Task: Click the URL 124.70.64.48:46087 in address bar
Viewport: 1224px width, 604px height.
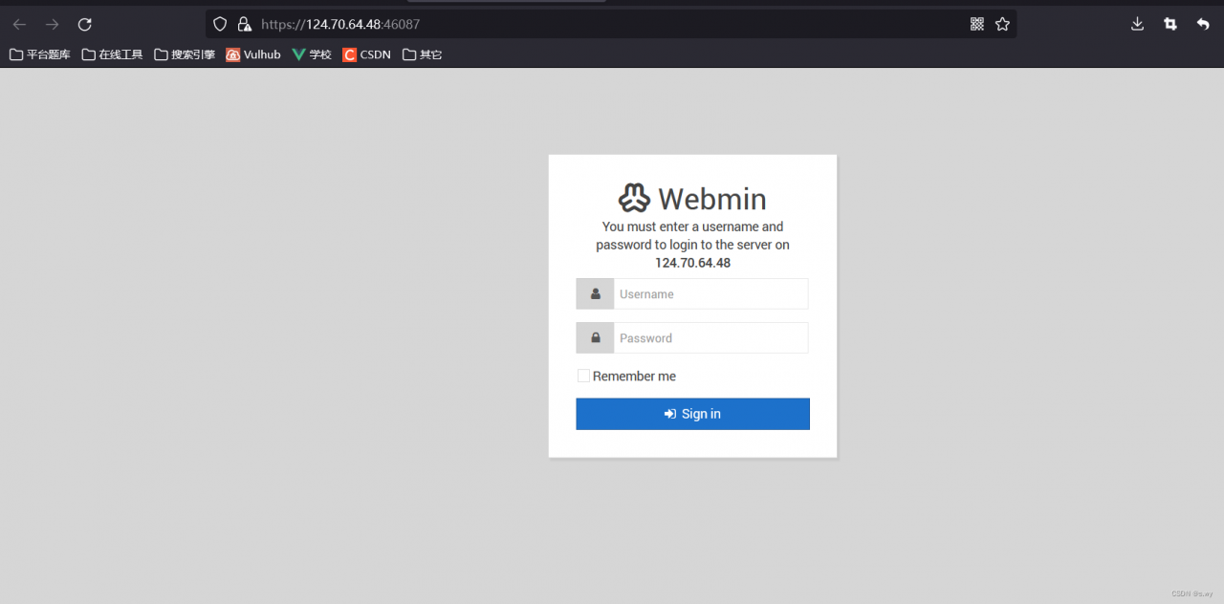Action: [x=340, y=24]
